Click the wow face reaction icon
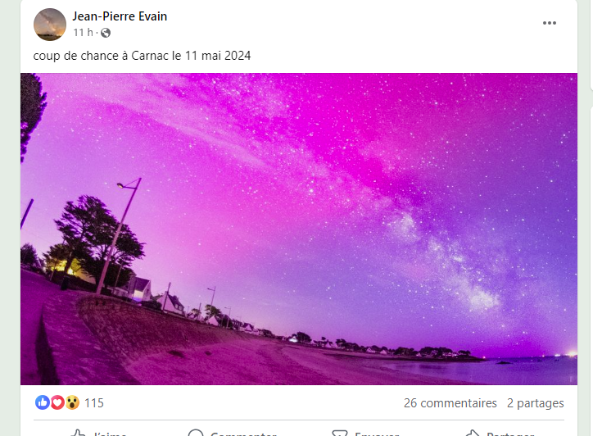Viewport: 593px width, 436px height. click(x=72, y=402)
